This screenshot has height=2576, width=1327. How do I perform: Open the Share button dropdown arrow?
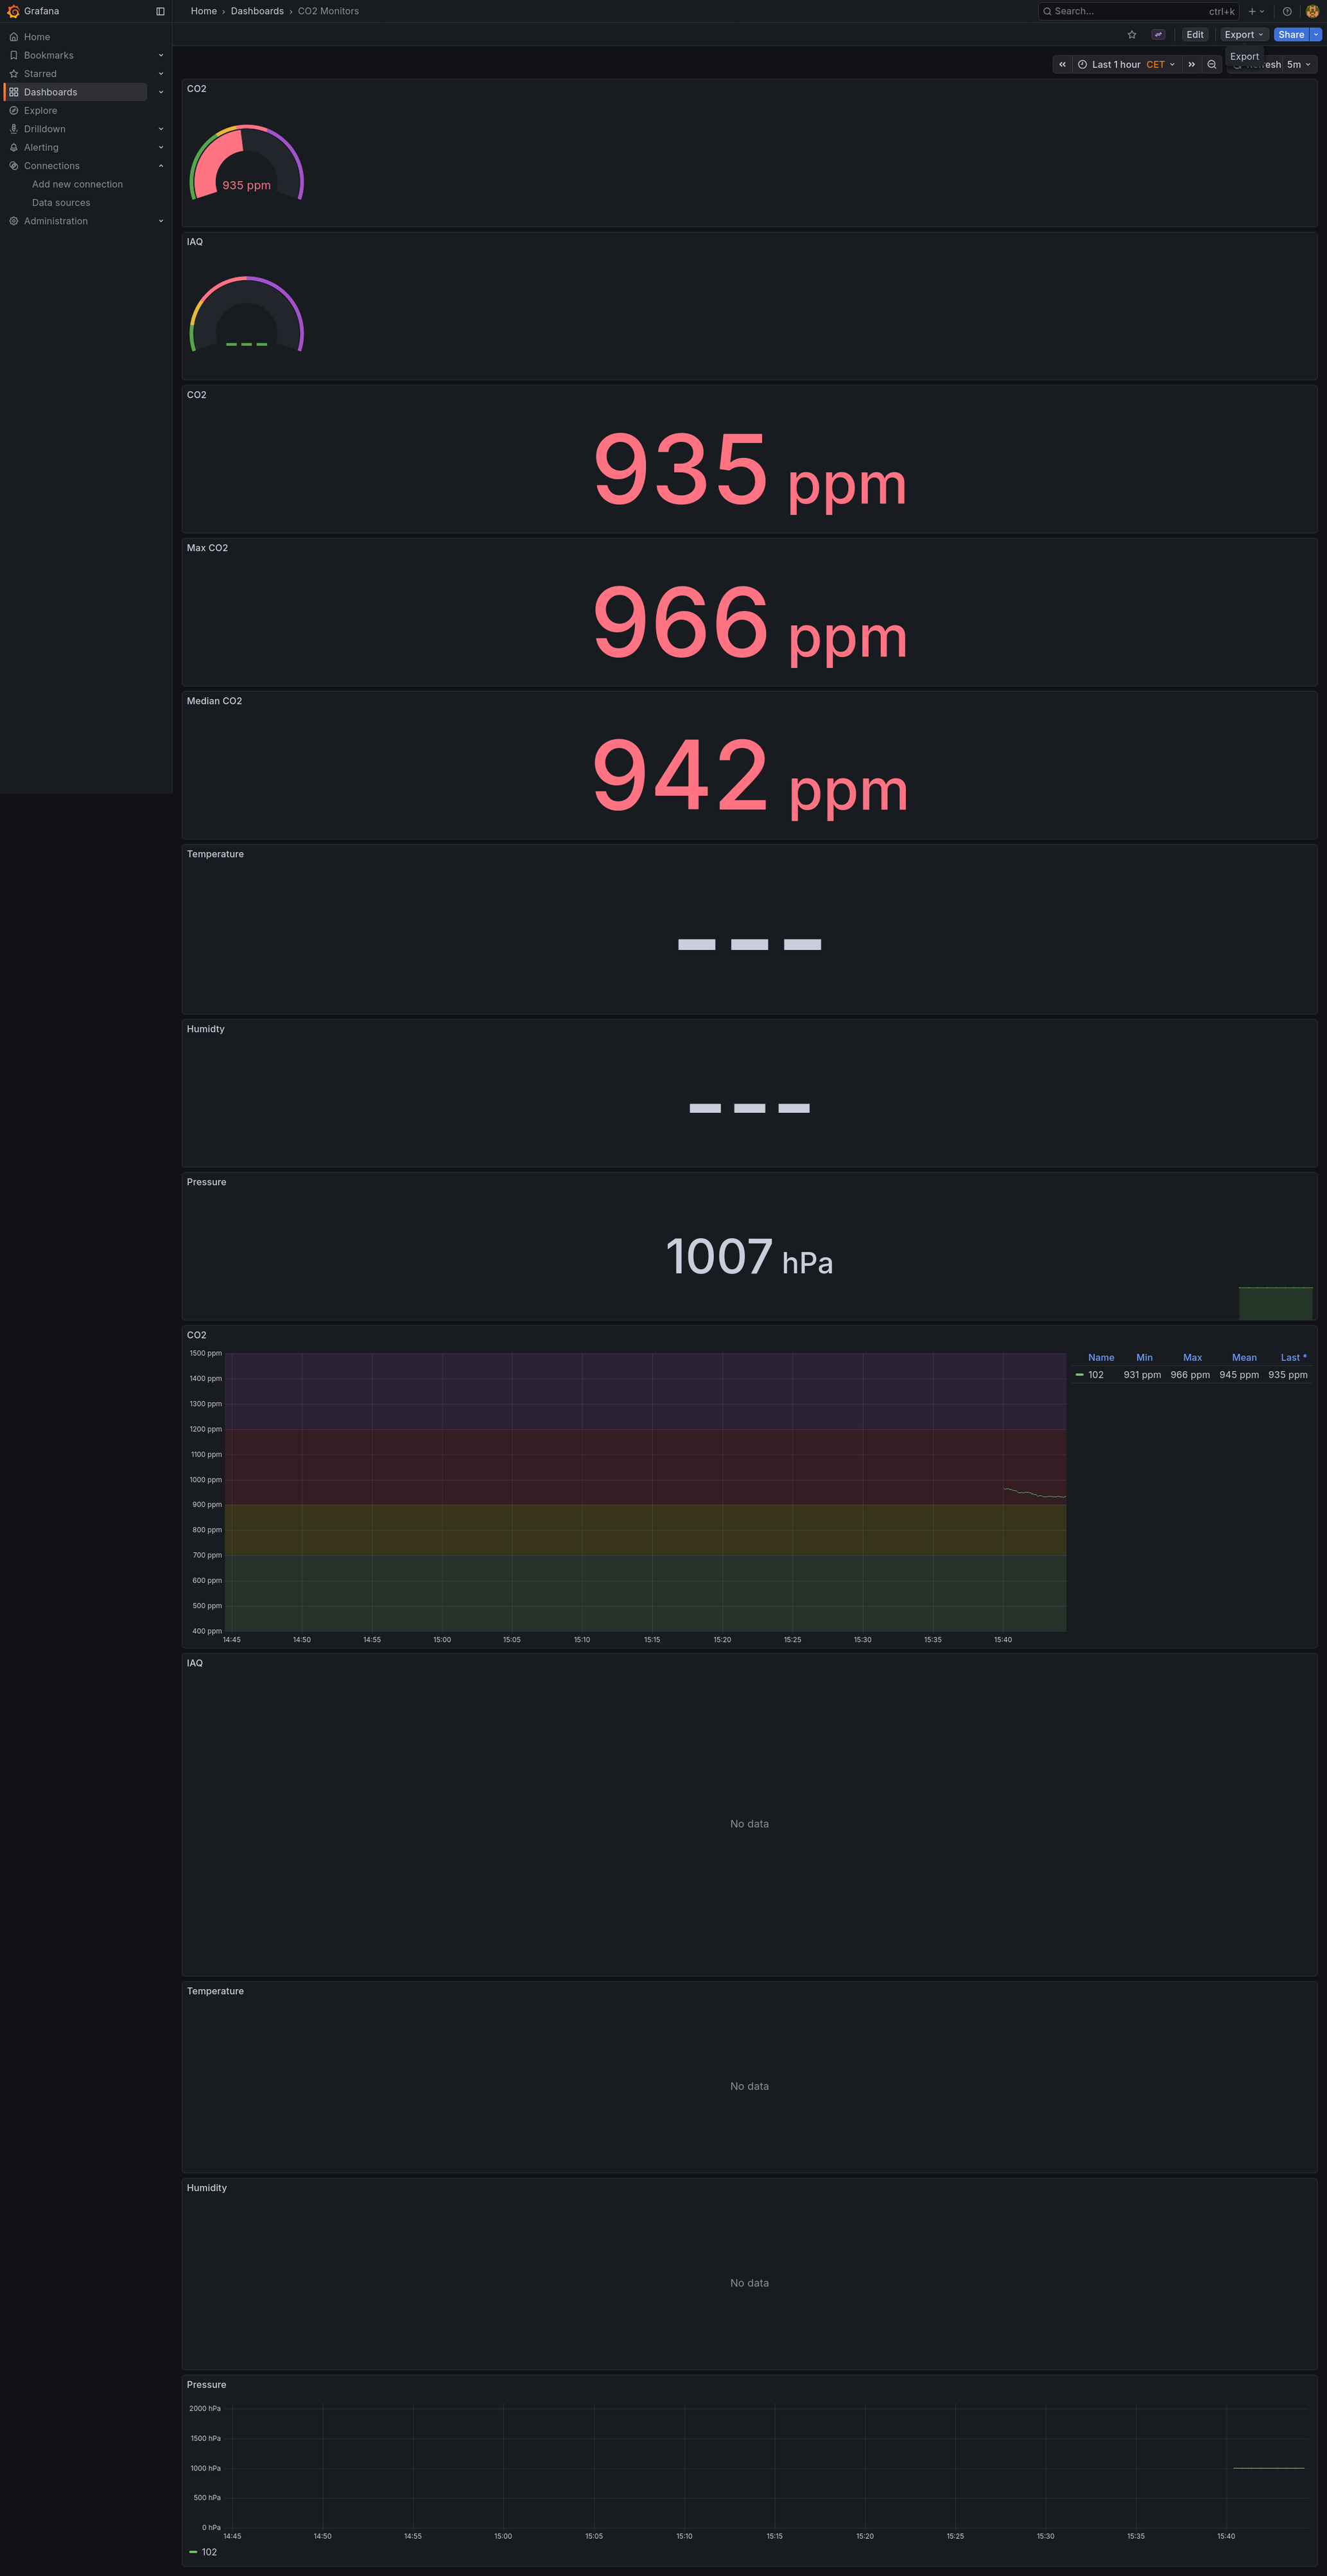1316,35
